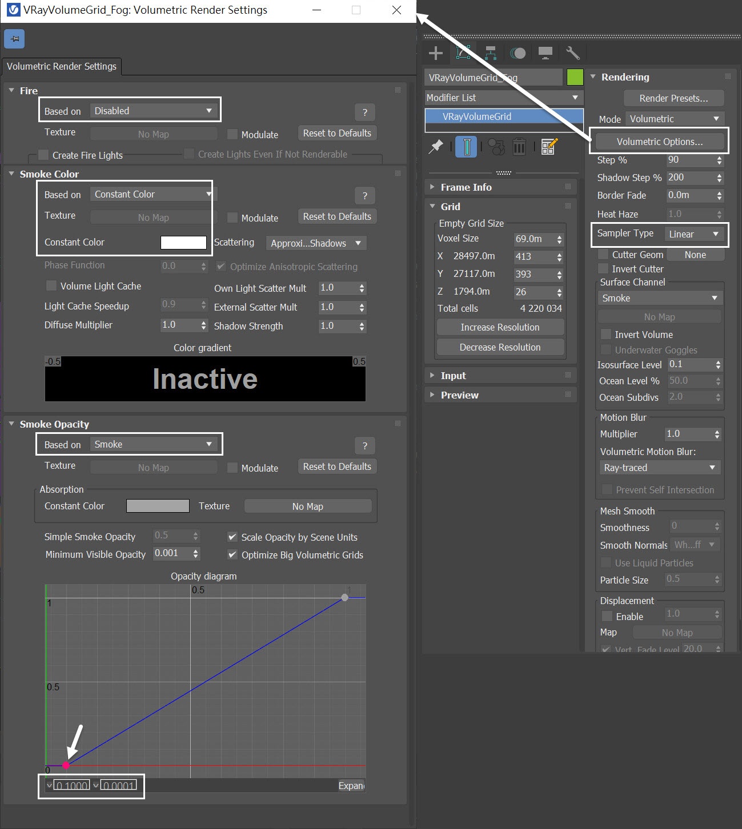The image size is (742, 829).
Task: Switch to the Modify panel tab
Action: [x=464, y=53]
